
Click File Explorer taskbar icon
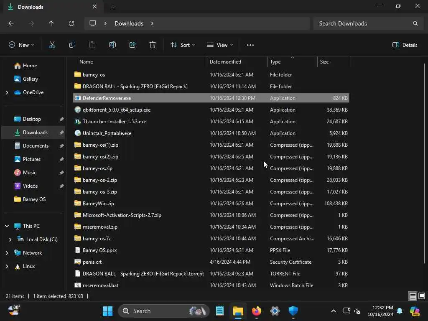[238, 311]
